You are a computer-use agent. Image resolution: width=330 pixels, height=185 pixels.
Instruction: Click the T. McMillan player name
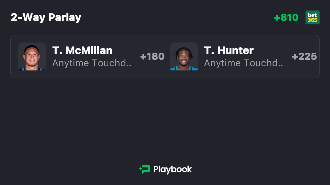[82, 50]
